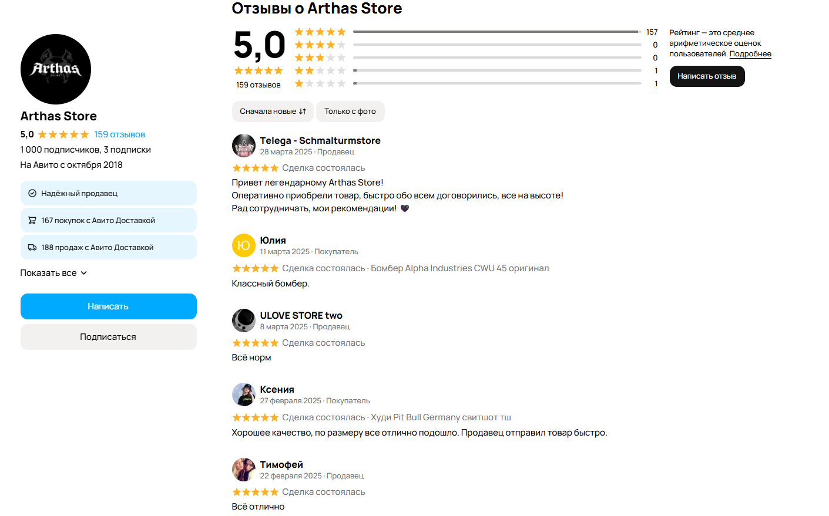Screen dimensions: 829x516
Task: Click the Подписаться subscribe button
Action: click(108, 336)
